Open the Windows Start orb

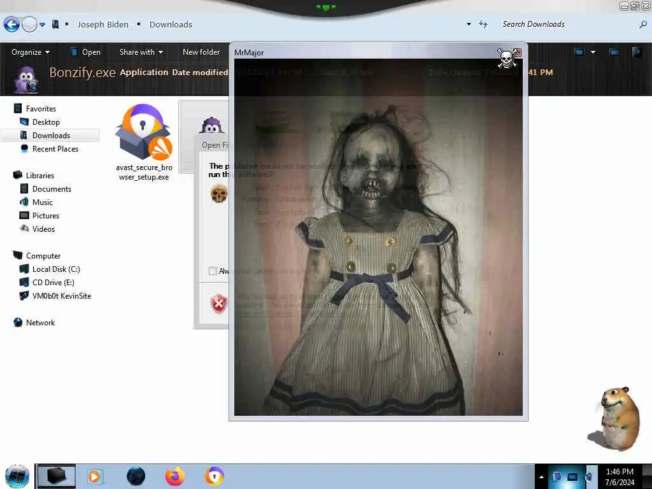coord(17,476)
